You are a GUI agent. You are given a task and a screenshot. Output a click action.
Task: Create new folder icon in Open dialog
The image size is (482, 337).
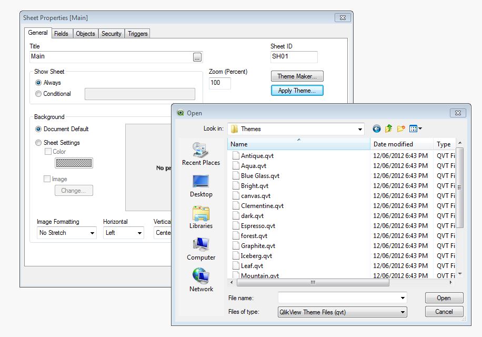401,128
